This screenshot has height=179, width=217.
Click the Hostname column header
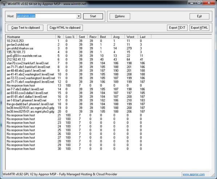coord(30,37)
